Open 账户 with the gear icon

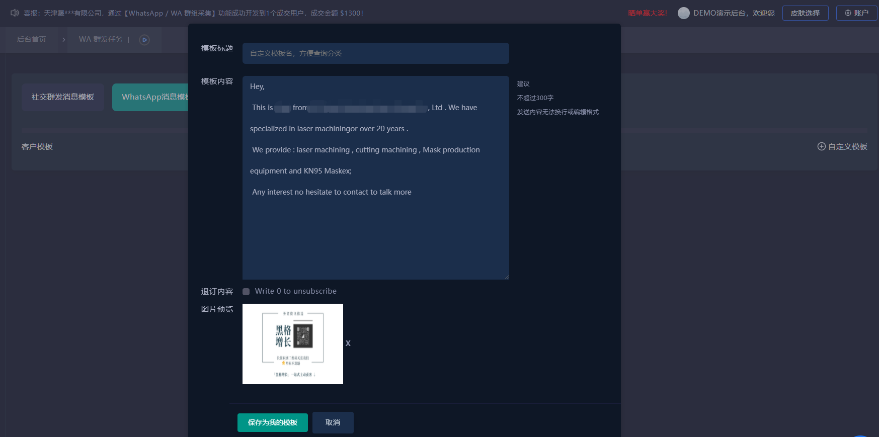856,13
